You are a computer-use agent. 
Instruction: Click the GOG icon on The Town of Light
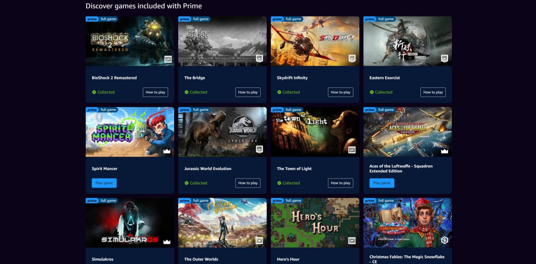click(x=352, y=149)
